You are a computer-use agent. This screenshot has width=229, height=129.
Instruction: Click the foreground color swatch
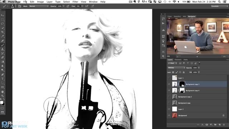(x=1, y=102)
